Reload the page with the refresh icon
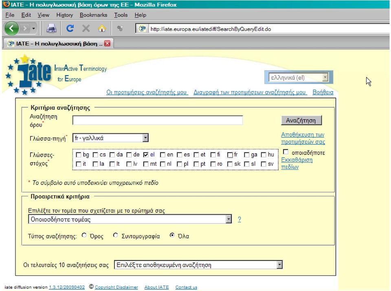Screen dimensions: 391x291 70,28
